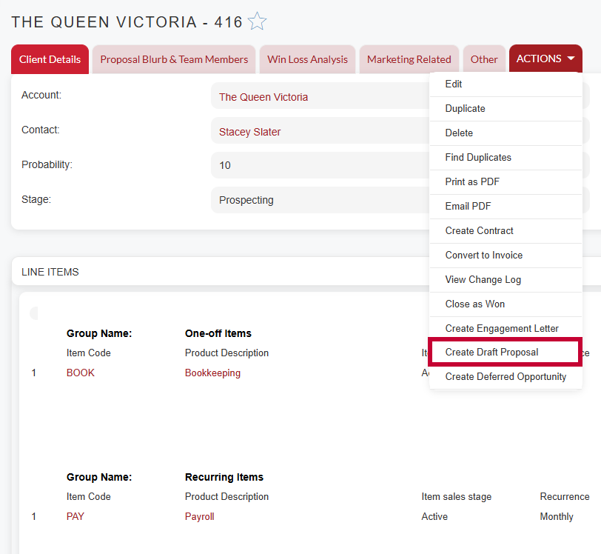Choose Delete from the Actions menu
601x554 pixels.
click(506, 133)
